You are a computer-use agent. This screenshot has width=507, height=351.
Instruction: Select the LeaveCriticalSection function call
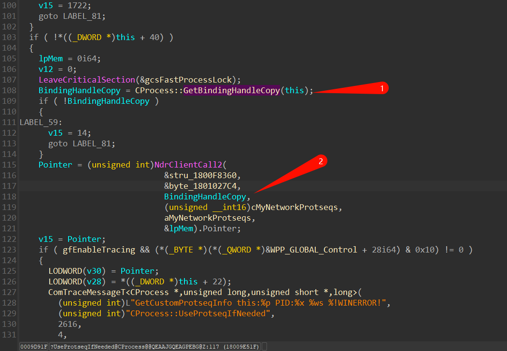(x=86, y=80)
